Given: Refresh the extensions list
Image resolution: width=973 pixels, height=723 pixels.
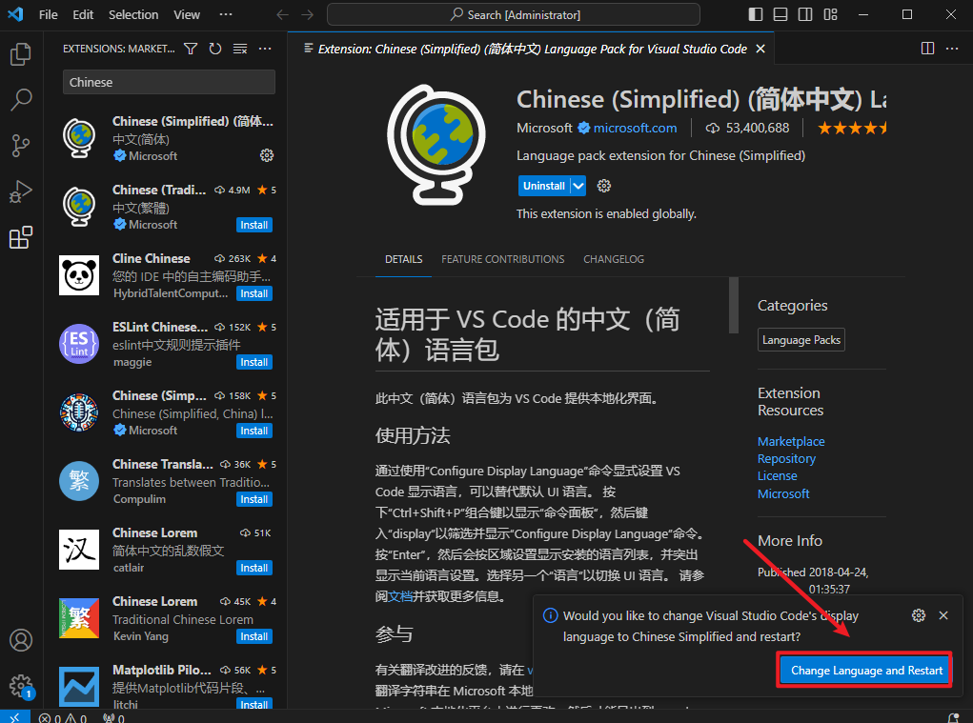Looking at the screenshot, I should click(x=215, y=49).
